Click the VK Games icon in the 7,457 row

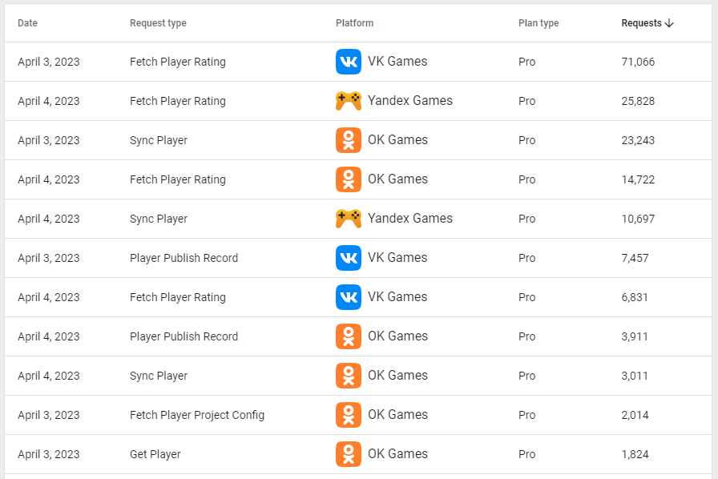[349, 258]
